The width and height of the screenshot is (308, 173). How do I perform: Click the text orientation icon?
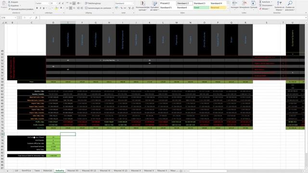[x=79, y=3]
